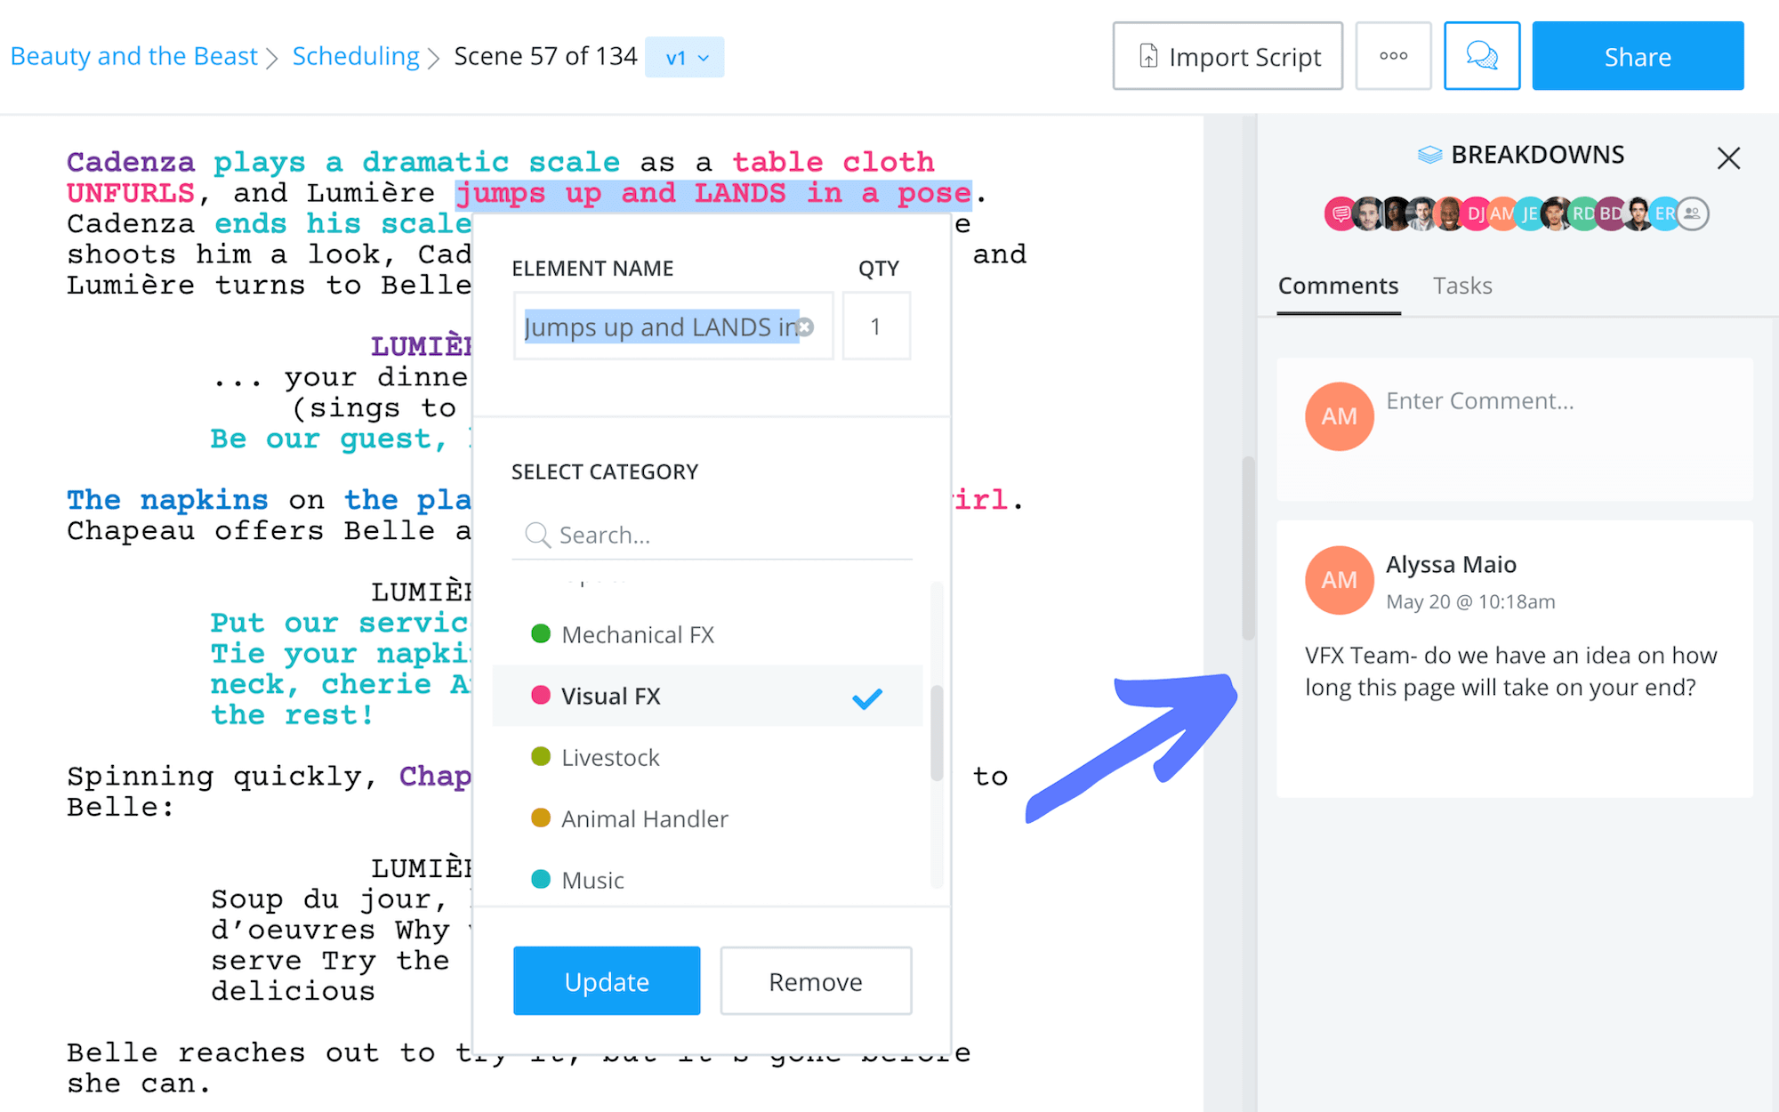The width and height of the screenshot is (1779, 1112).
Task: Click the ER collaborator avatar
Action: [1664, 214]
